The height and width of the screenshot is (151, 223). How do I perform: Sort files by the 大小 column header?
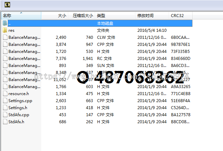click(x=55, y=15)
